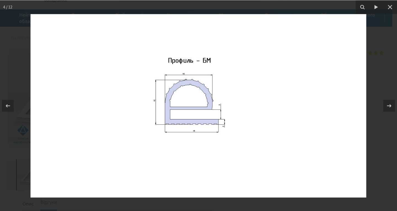Screen dimensions: 397x211
Task: Close the lightbox with the X icon
Action: [x=390, y=7]
